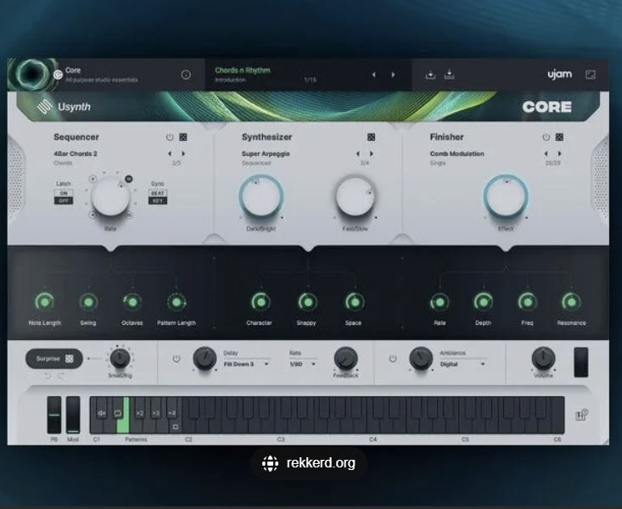622x509 pixels.
Task: Select next Synthesizer preset arrow
Action: click(x=372, y=154)
